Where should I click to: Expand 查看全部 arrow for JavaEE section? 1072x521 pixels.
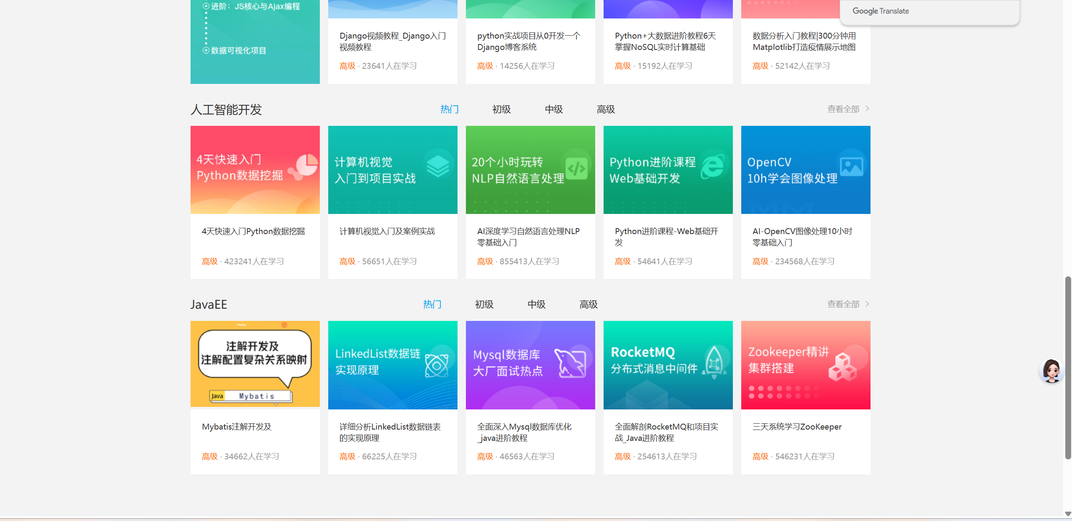(x=867, y=304)
